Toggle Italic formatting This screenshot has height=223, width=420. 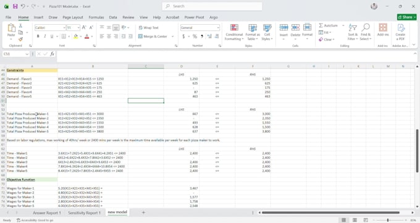[44, 36]
